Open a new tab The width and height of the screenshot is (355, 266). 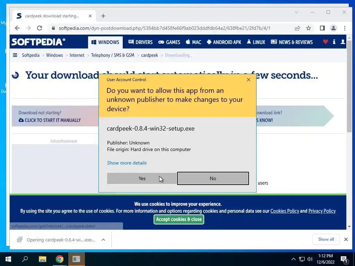point(103,16)
